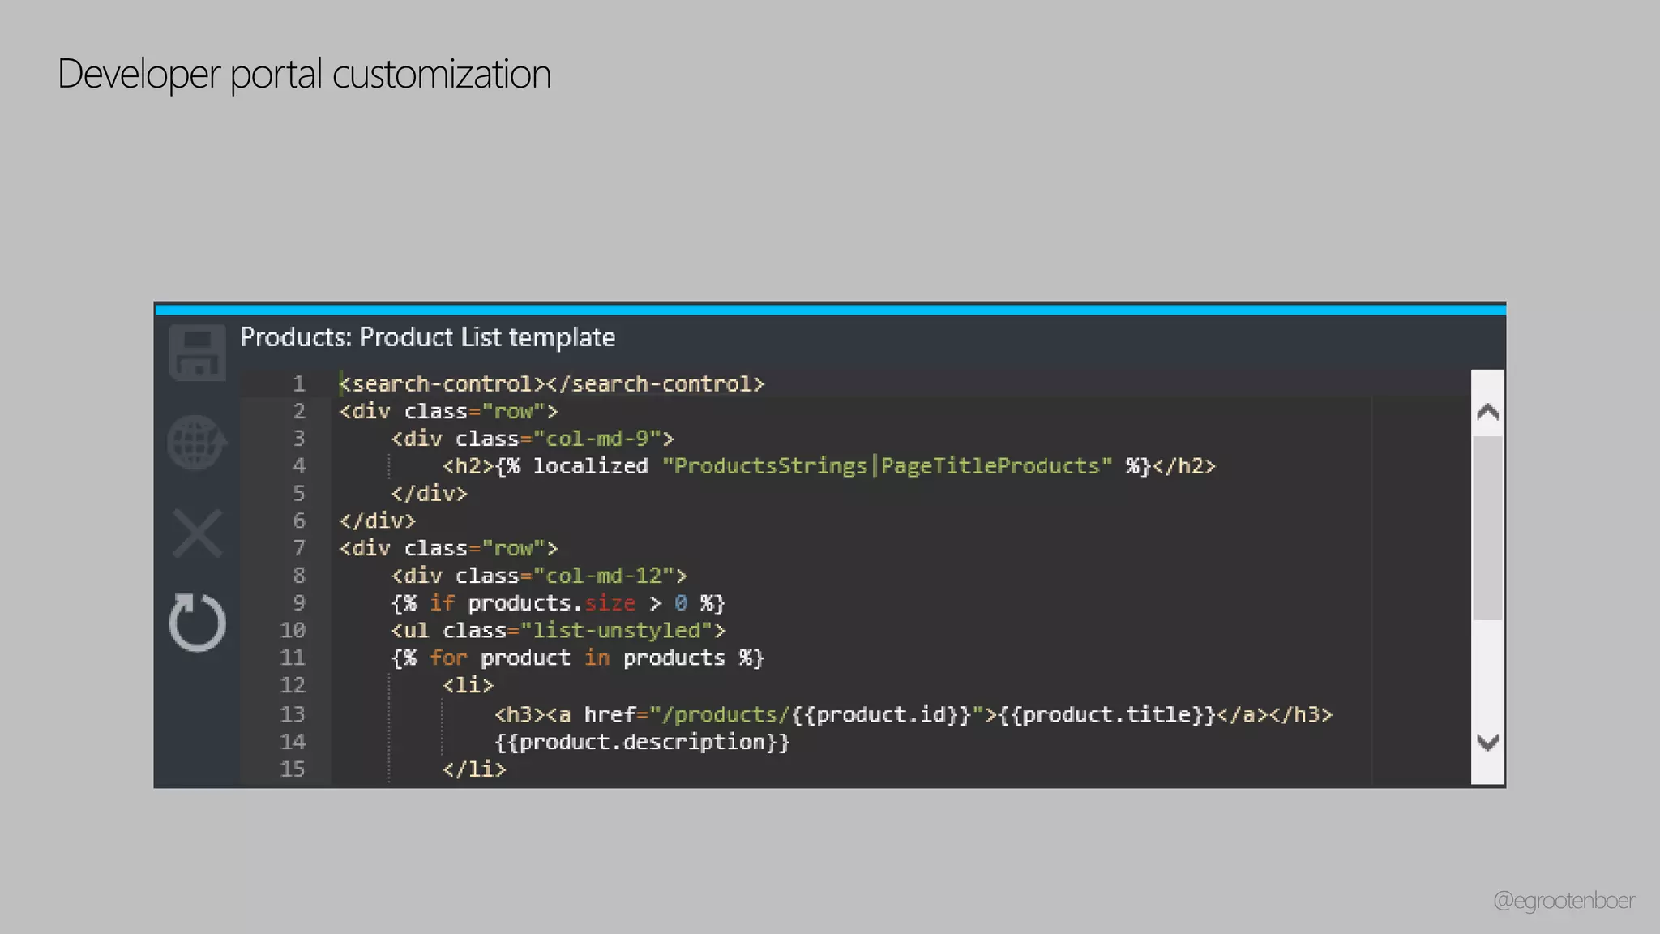Viewport: 1660px width, 934px height.
Task: Click the save floppy disk icon
Action: click(x=197, y=353)
